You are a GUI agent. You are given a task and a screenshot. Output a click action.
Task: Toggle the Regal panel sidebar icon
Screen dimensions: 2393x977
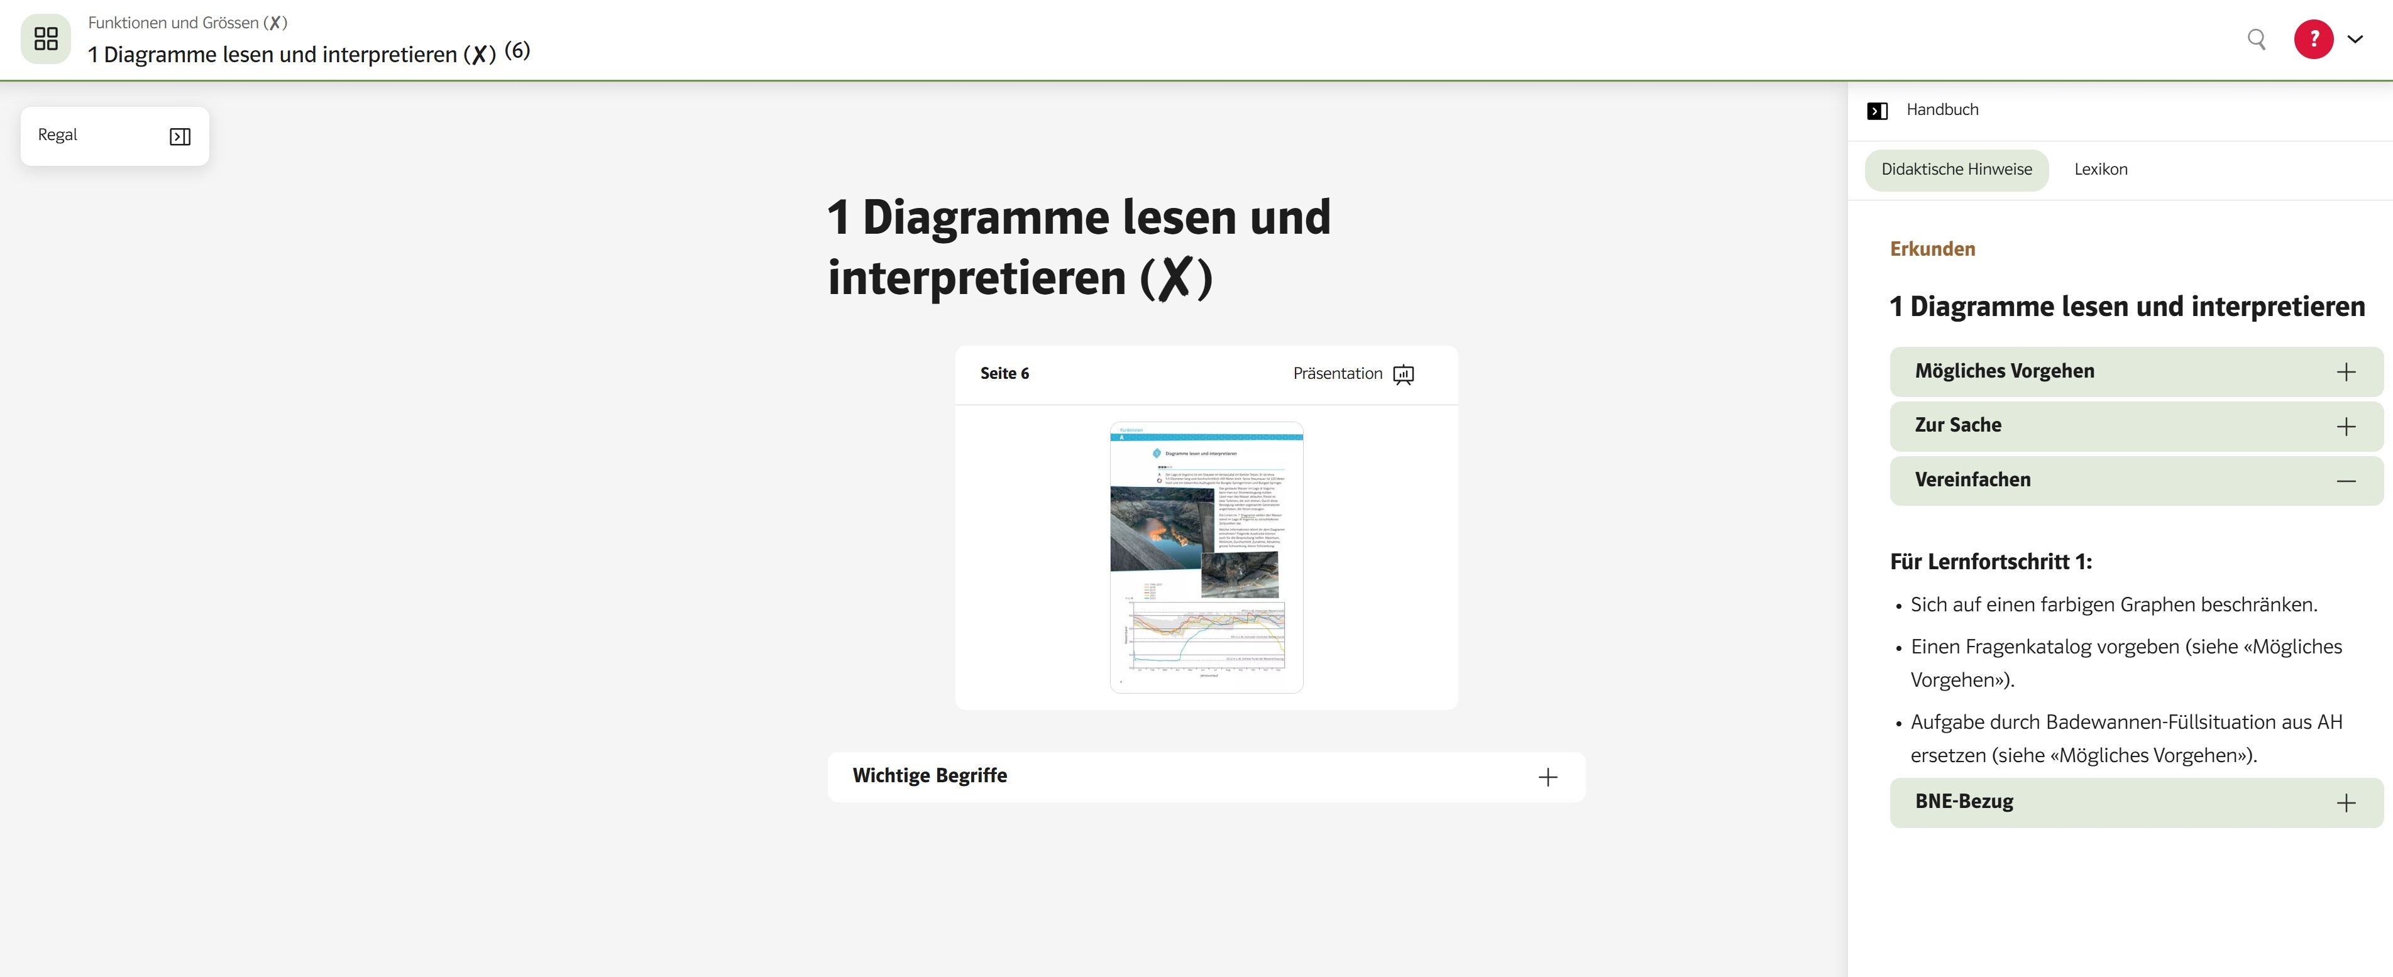click(x=180, y=136)
